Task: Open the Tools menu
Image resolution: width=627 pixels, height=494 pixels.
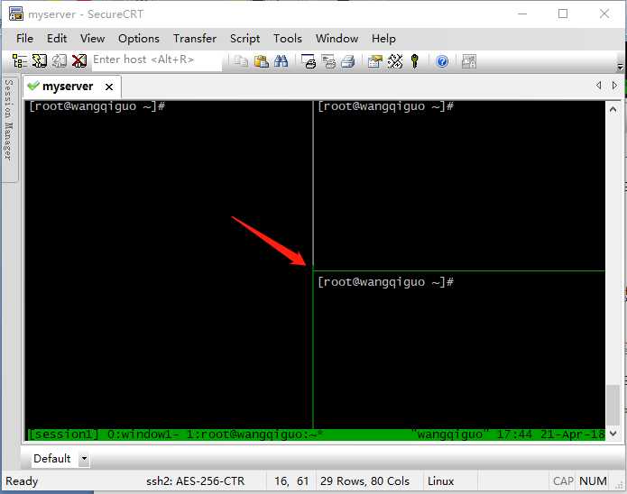Action: point(288,39)
